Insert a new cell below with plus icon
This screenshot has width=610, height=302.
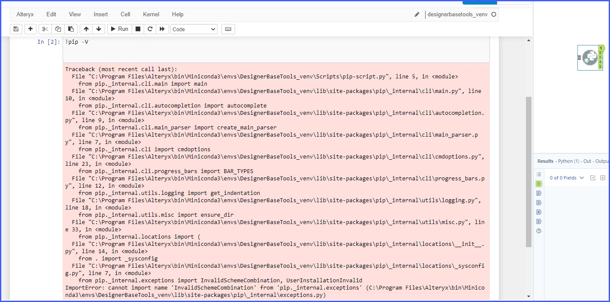tap(30, 29)
